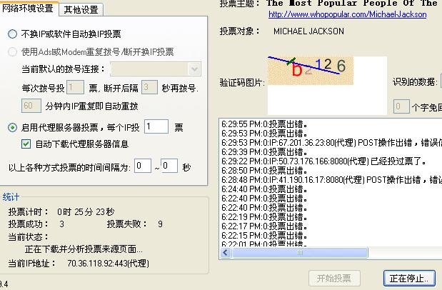Viewport: 442px width, 290px height.
Task: Open the 其他设置 tab
Action: coord(81,9)
